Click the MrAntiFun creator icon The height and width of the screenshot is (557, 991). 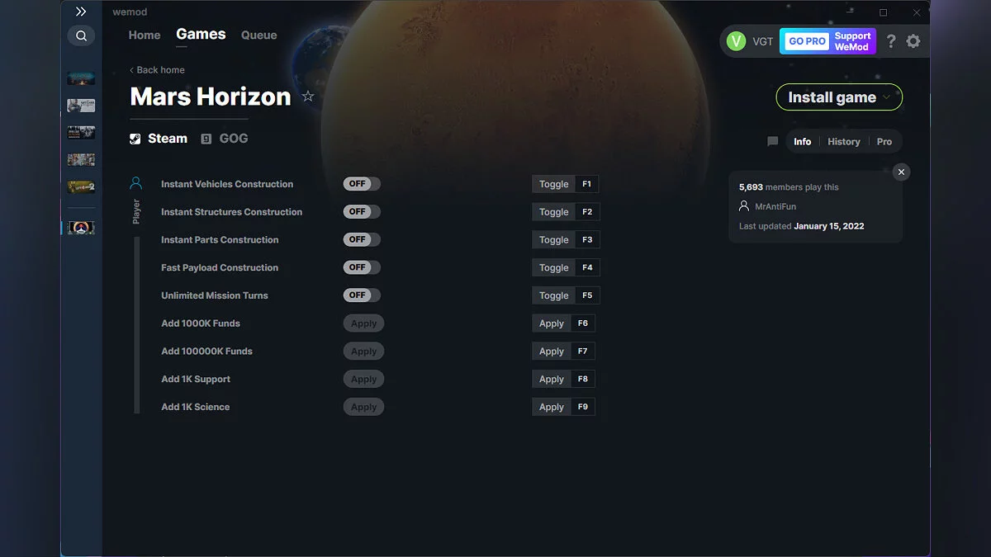tap(745, 206)
